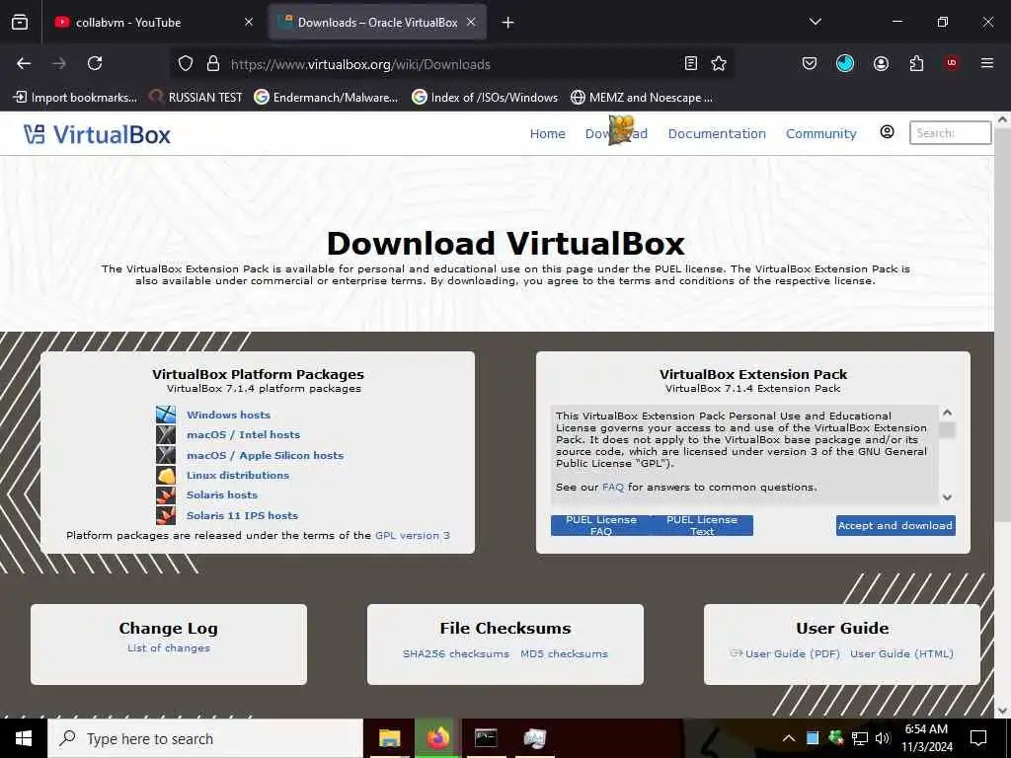Click the Windows hosts platform icon
This screenshot has height=758, width=1011.
pyautogui.click(x=166, y=415)
